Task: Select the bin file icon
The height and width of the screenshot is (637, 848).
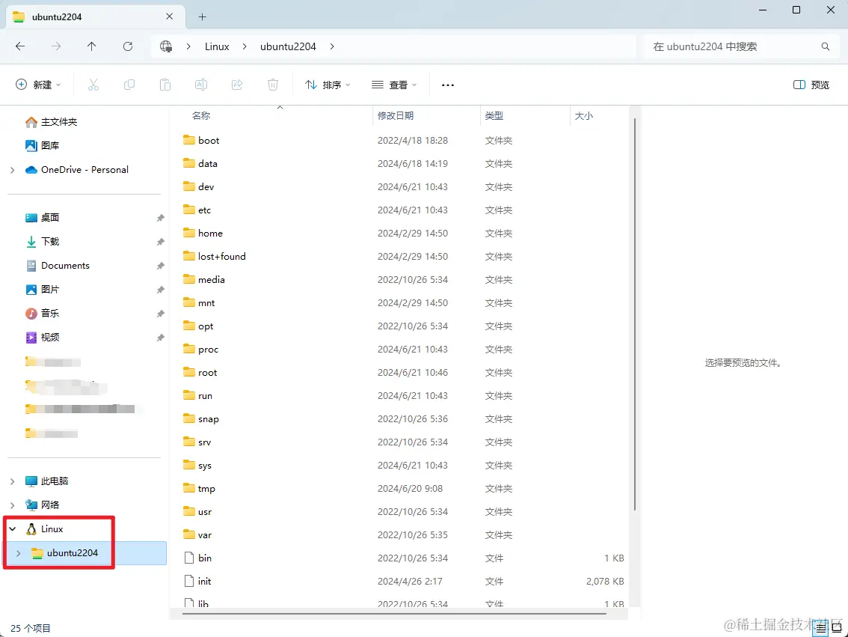Action: (188, 558)
